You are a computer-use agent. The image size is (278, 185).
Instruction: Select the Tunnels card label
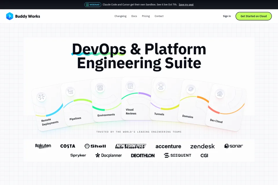(x=159, y=114)
